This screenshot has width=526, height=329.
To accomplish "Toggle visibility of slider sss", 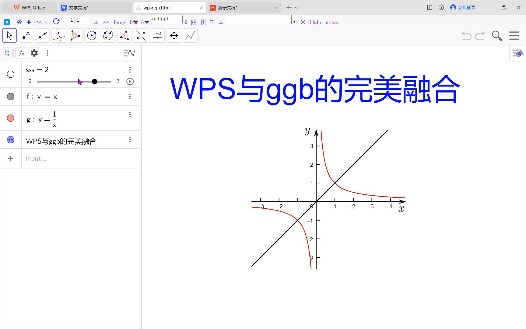I will click(11, 74).
